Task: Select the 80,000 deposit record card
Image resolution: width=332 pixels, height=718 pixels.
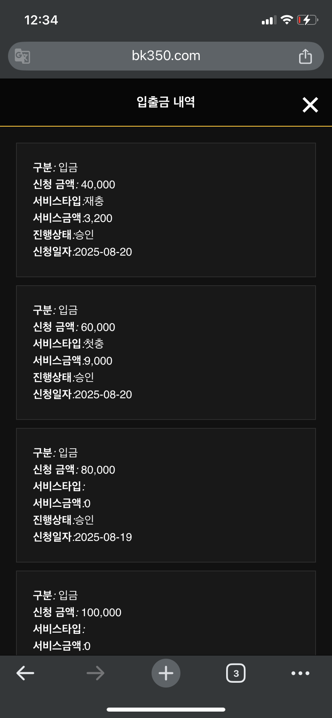Action: 166,495
